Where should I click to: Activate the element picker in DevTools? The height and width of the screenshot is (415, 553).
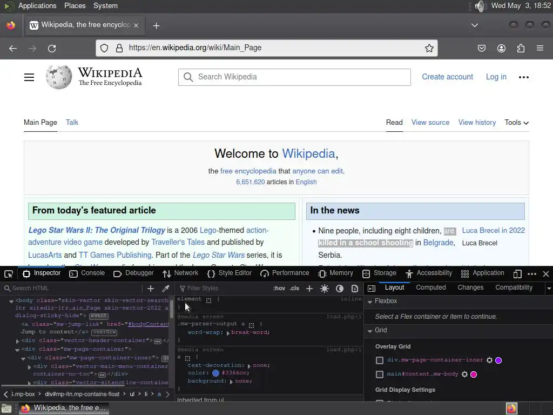(x=9, y=274)
